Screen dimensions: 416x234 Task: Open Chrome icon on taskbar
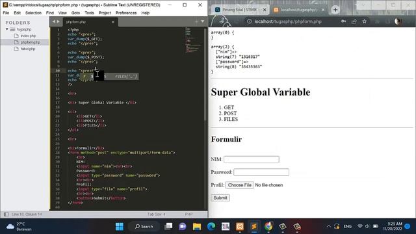pos(268,226)
